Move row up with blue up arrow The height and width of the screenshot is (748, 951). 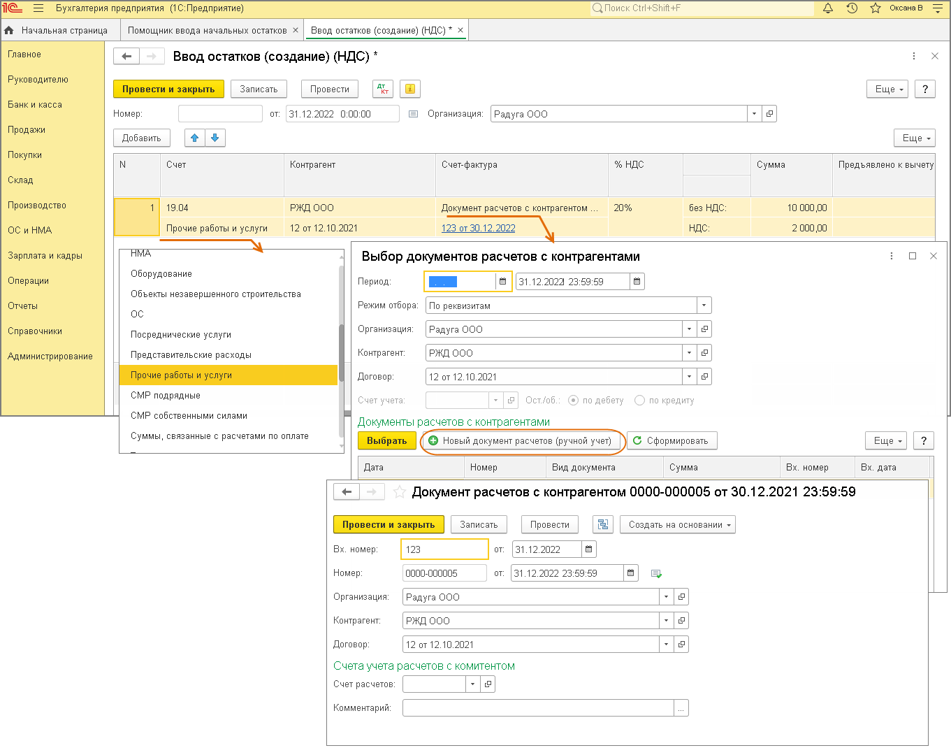pos(195,138)
